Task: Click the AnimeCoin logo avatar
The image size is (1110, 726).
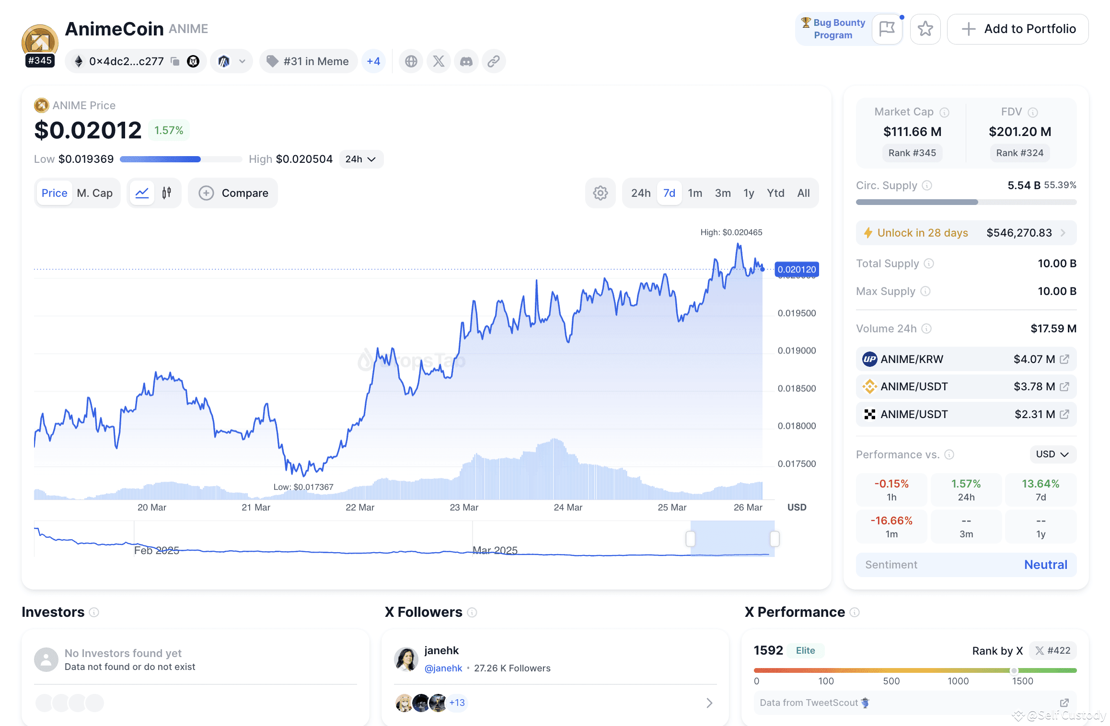Action: coord(40,42)
